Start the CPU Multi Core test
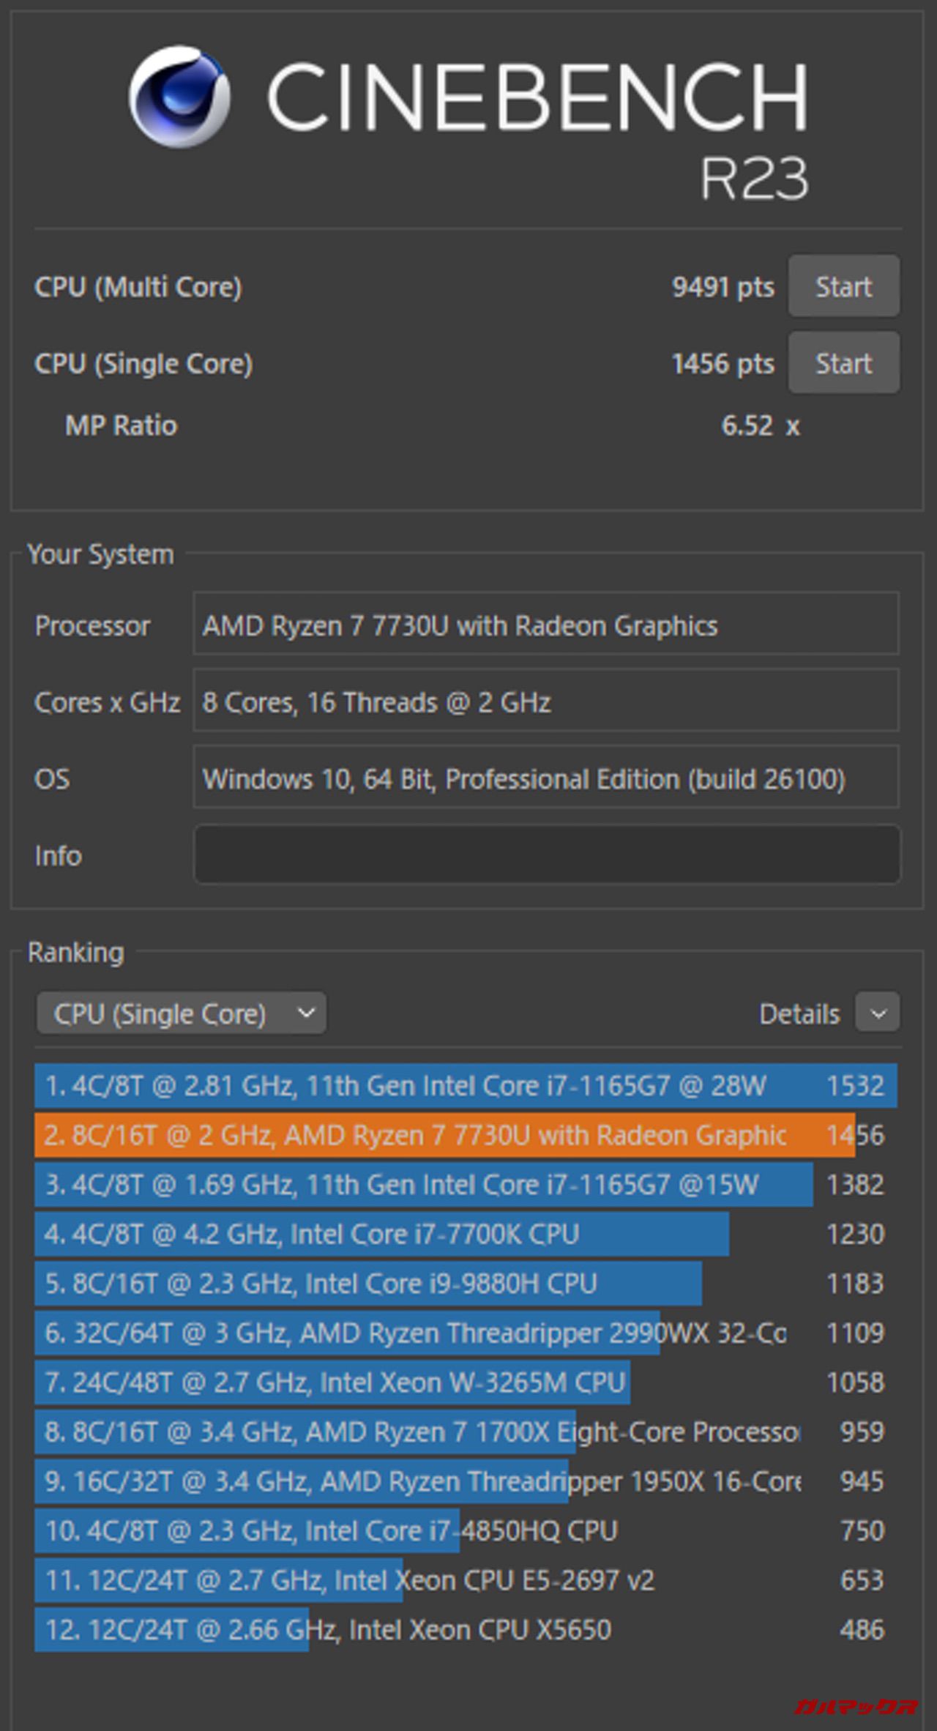This screenshot has height=1731, width=937. click(x=843, y=286)
